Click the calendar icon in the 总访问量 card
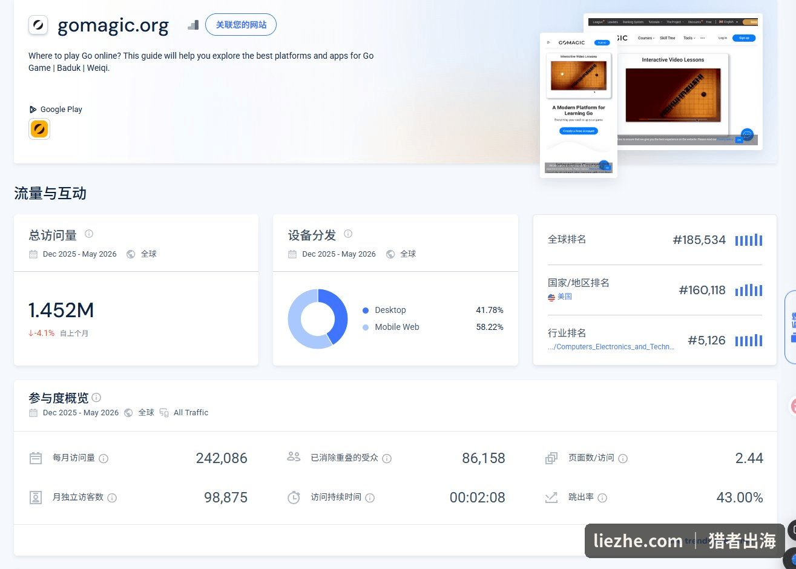 (33, 254)
